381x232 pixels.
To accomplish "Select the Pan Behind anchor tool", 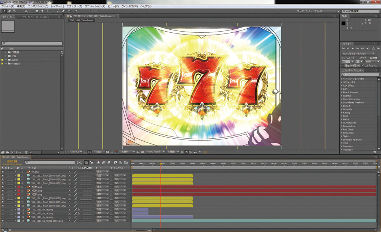I will [x=31, y=11].
